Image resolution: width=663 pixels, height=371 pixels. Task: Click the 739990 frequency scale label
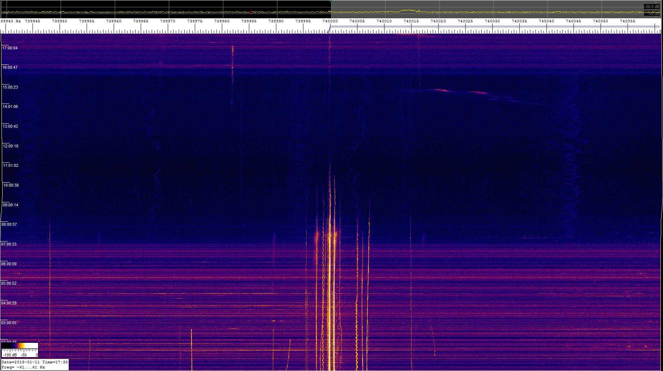coord(276,21)
